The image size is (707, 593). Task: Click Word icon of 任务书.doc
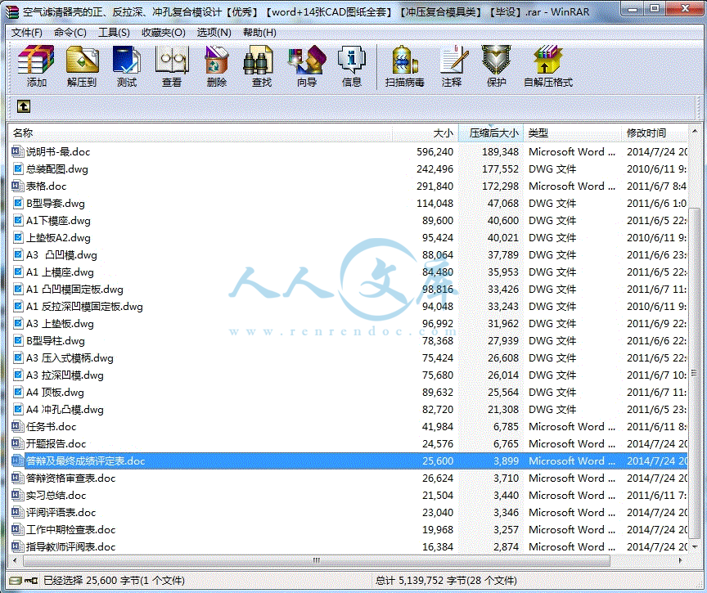click(x=17, y=426)
